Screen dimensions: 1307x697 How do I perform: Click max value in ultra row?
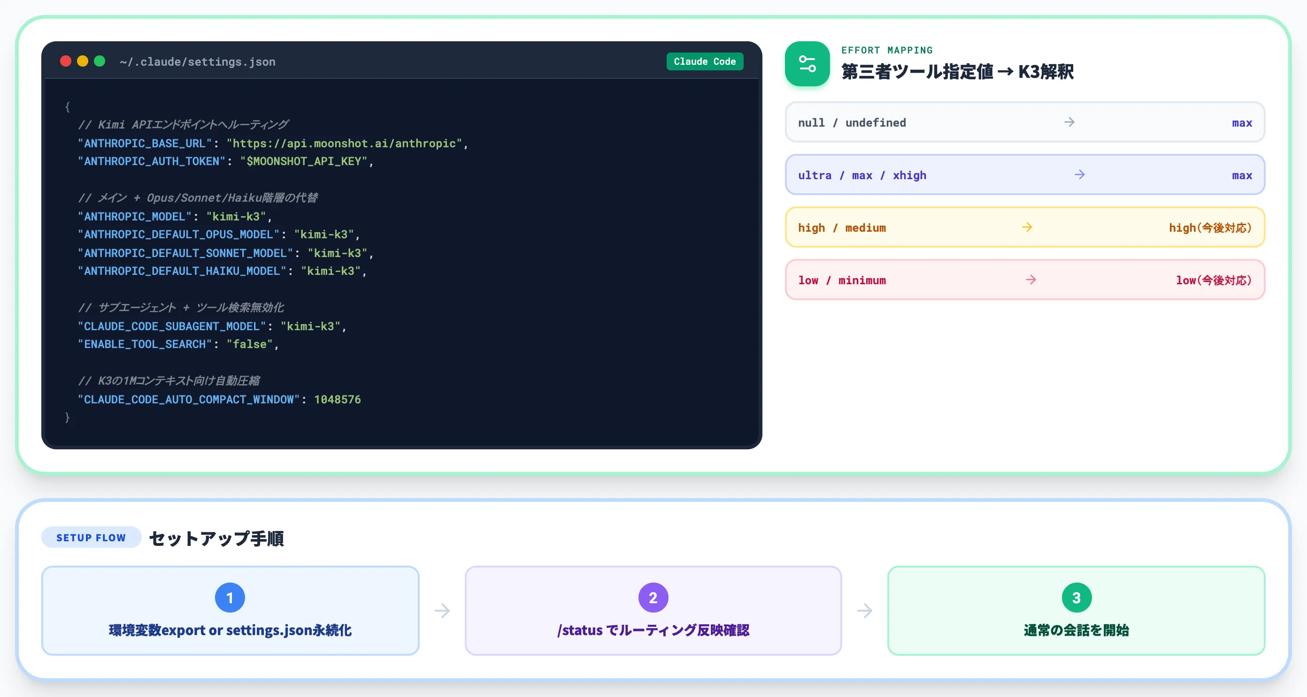(1242, 175)
